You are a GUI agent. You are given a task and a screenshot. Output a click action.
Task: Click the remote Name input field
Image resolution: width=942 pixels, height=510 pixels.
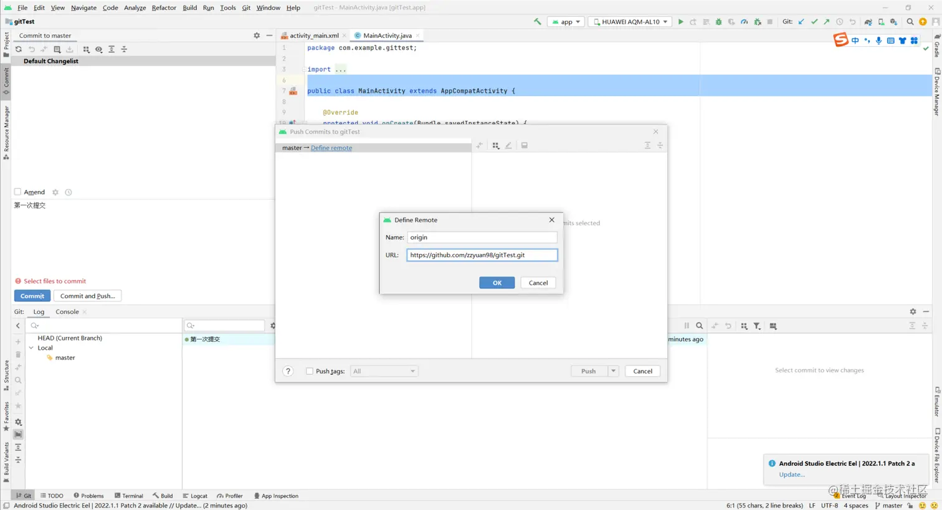point(482,237)
